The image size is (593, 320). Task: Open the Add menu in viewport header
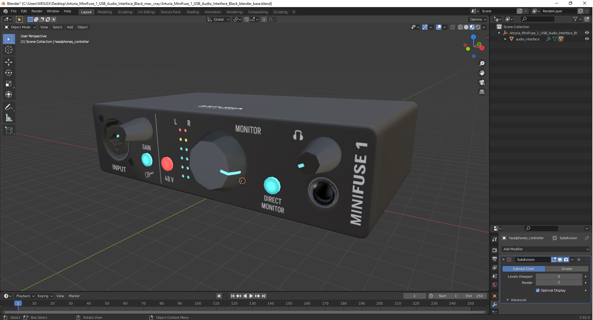[x=70, y=27]
